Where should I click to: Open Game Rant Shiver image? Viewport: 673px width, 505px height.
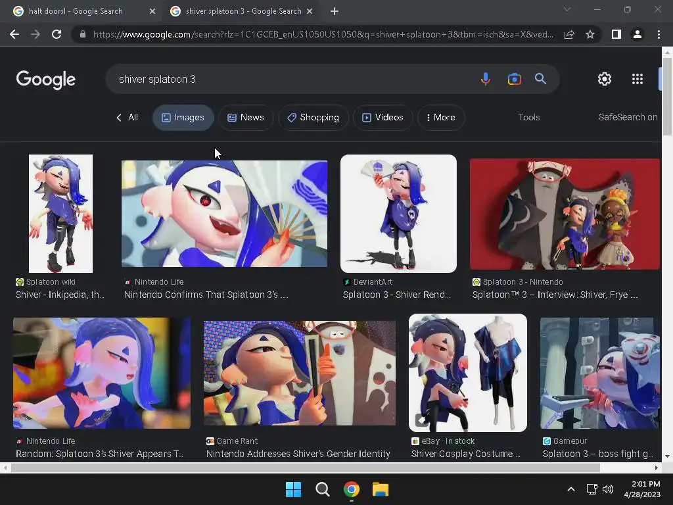(299, 373)
